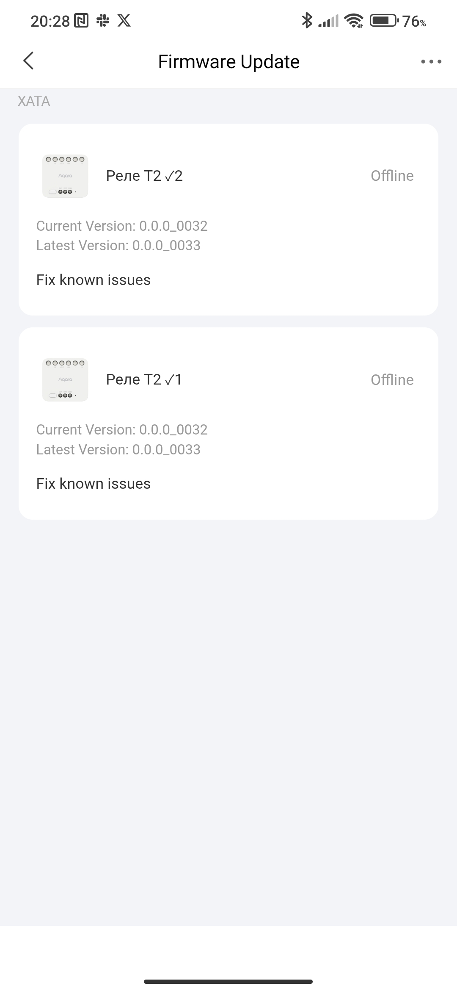Tap Fix known issues under Реле T2 √1
Viewport: 457px width, 991px height.
(94, 484)
